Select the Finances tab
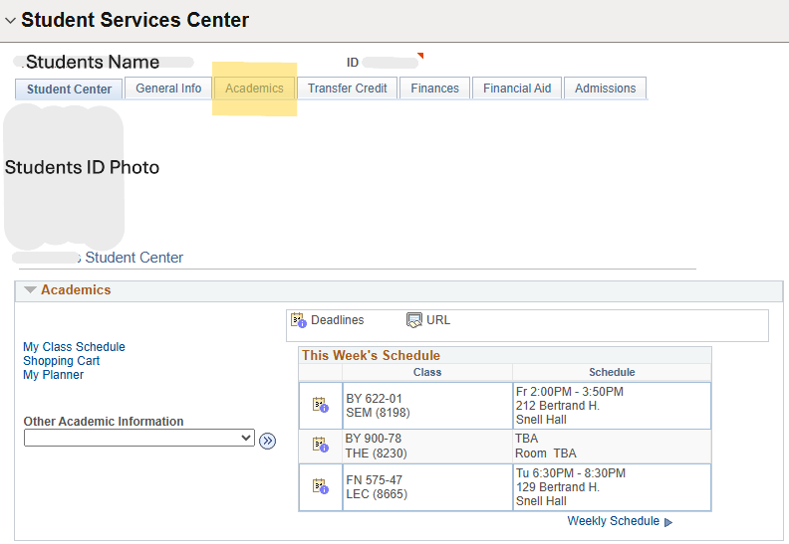Image resolution: width=789 pixels, height=544 pixels. pos(435,89)
